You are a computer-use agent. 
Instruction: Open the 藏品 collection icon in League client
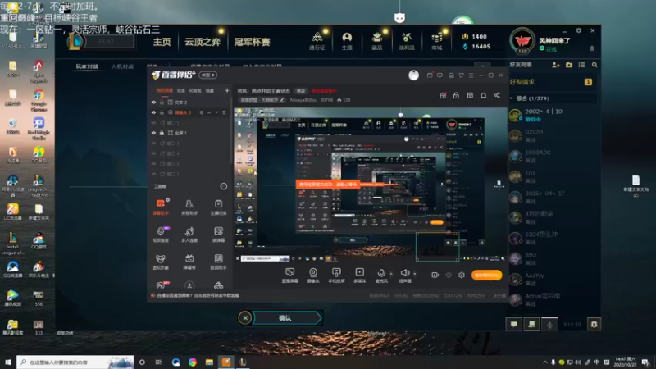click(377, 40)
